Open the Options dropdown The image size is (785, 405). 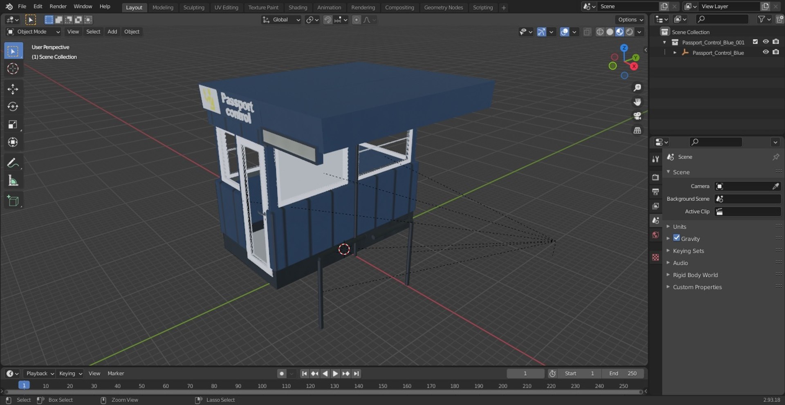point(630,20)
